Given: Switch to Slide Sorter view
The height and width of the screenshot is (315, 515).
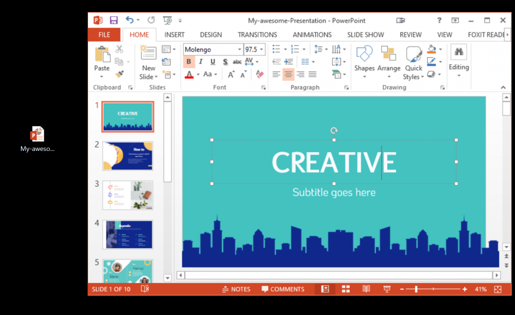Looking at the screenshot, I should (346, 289).
